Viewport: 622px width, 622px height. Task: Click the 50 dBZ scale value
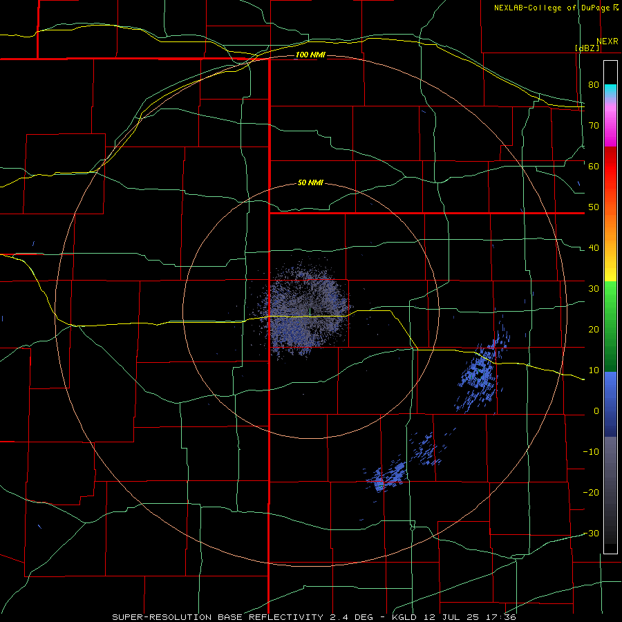pyautogui.click(x=594, y=207)
